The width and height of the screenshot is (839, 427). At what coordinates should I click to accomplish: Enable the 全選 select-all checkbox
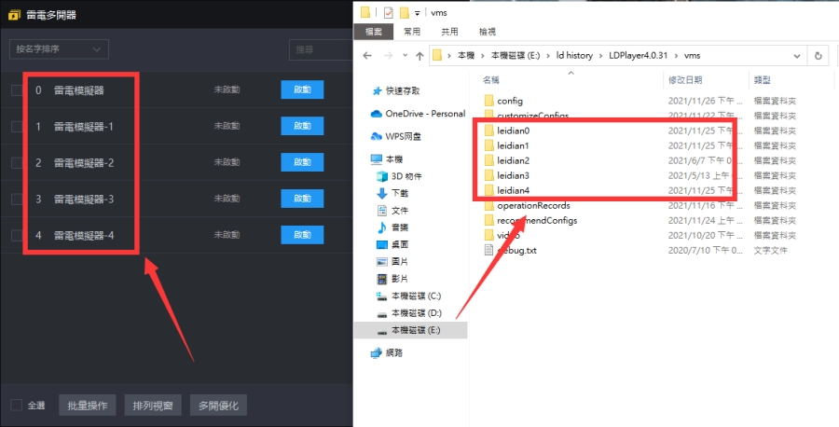[17, 405]
